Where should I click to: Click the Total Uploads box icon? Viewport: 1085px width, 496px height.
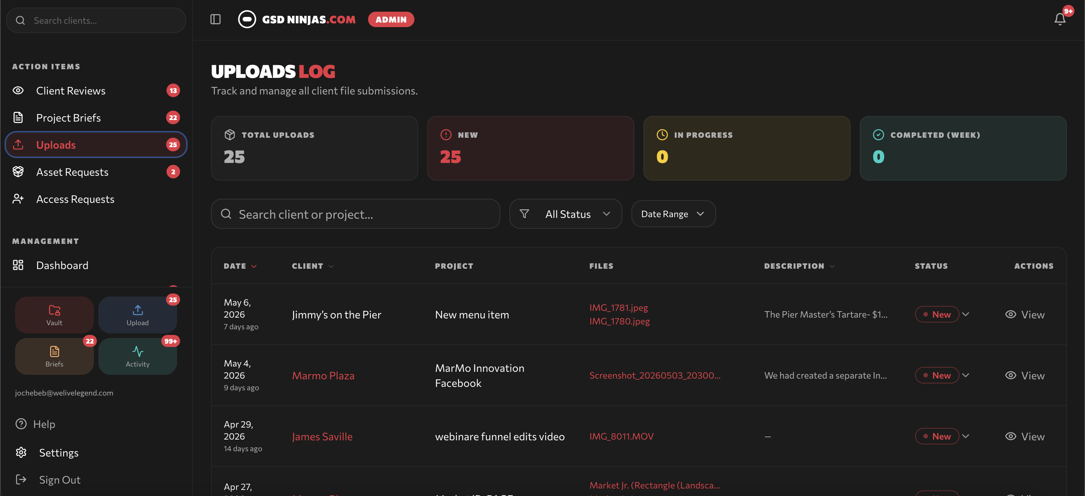click(x=229, y=135)
